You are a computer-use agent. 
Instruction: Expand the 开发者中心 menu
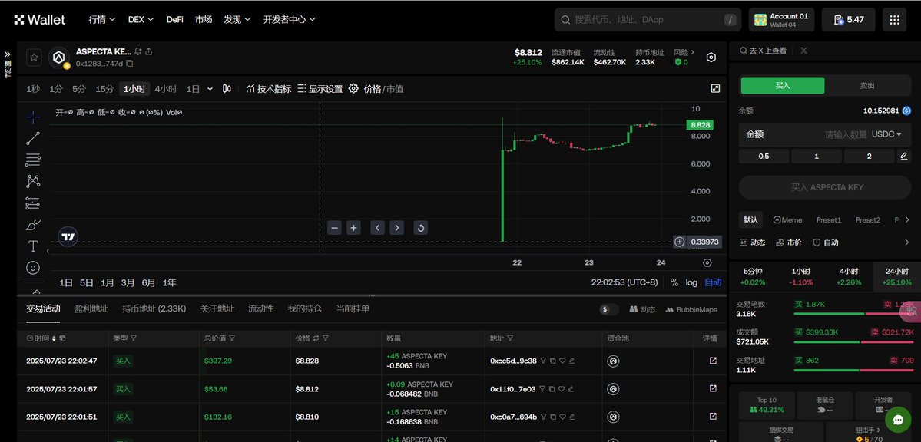point(290,19)
